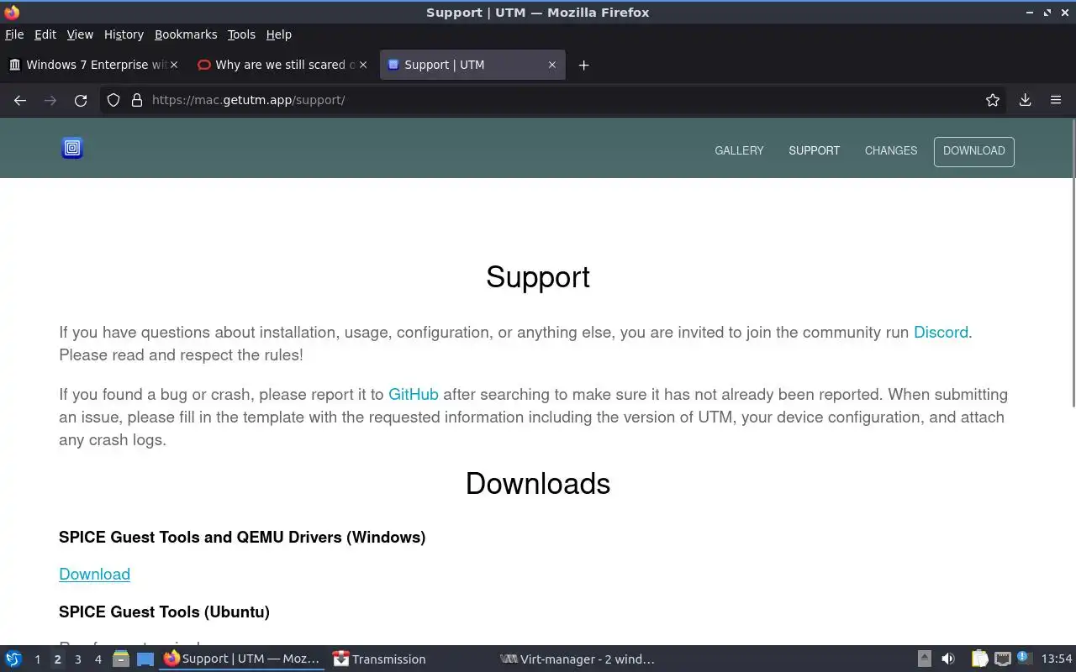Switch to Virt-manager taskbar entry
1076x672 pixels.
pos(578,659)
